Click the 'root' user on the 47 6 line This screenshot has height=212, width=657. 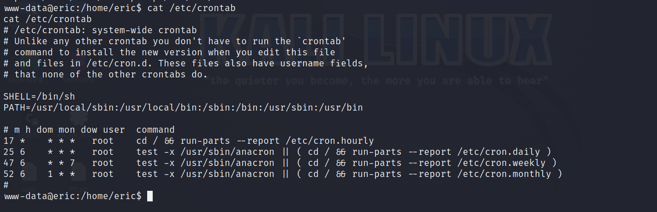103,163
